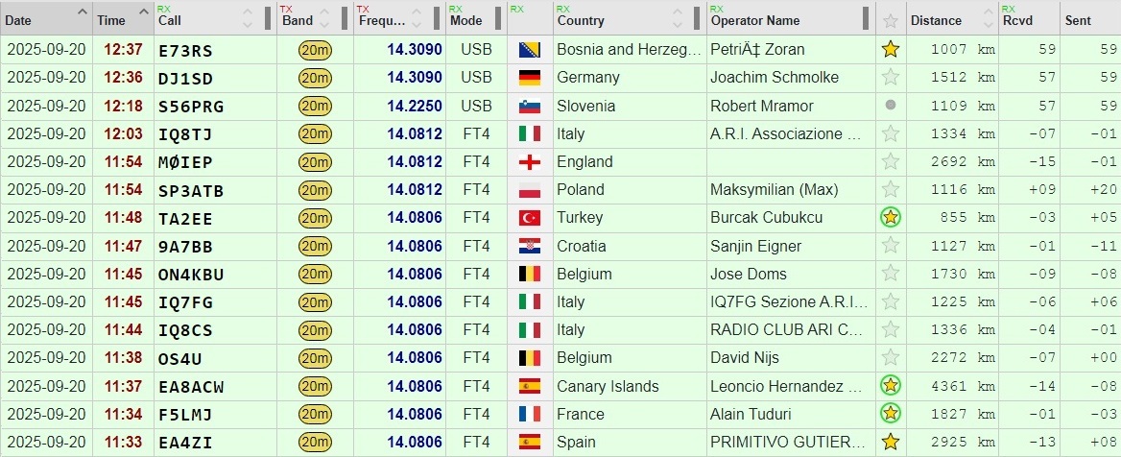Click the Turkey flag icon
Image resolution: width=1121 pixels, height=457 pixels.
pyautogui.click(x=529, y=218)
